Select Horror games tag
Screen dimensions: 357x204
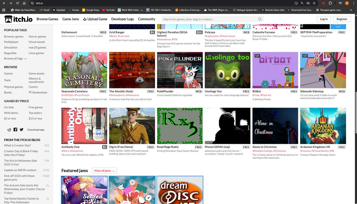coord(37,36)
